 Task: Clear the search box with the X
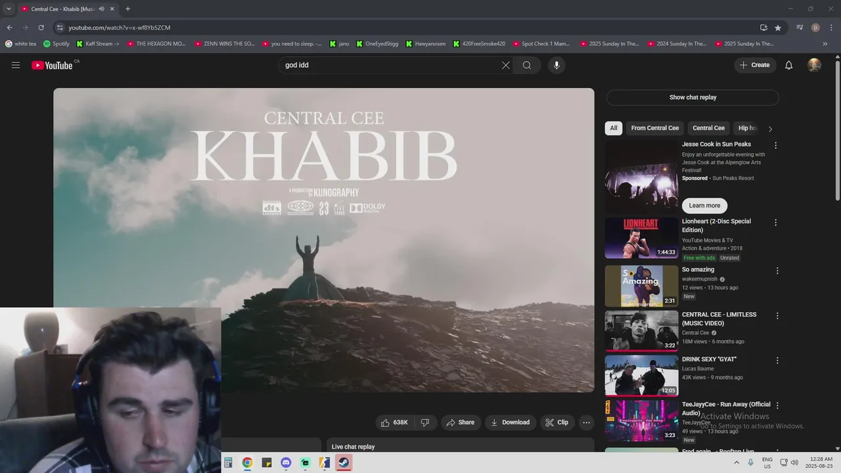[x=506, y=65]
